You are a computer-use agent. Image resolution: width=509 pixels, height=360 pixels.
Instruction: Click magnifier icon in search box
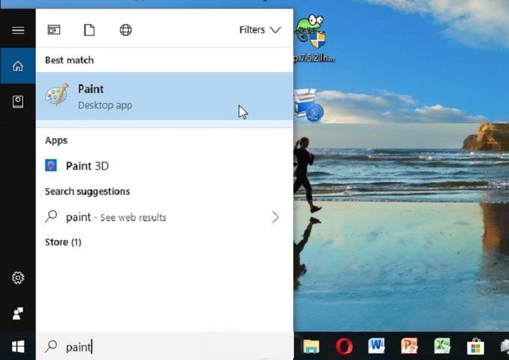51,347
